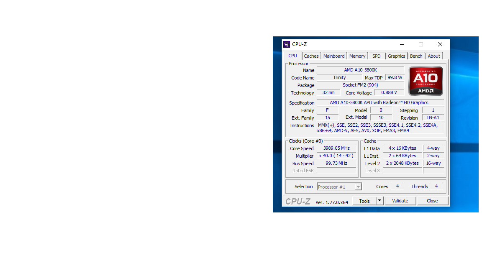The height and width of the screenshot is (271, 482).
Task: Click the Ext. Model value 10
Action: 381,118
